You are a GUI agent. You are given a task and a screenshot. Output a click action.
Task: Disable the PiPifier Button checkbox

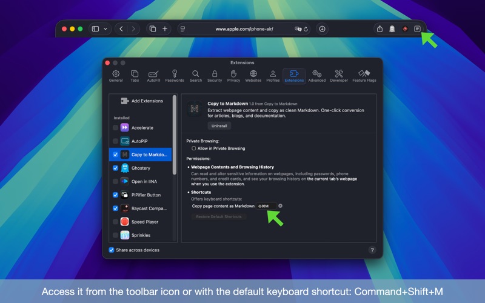115,195
